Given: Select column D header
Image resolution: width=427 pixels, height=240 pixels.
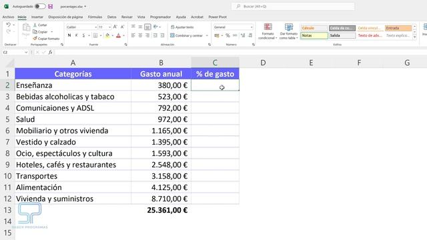Looking at the screenshot, I should [x=263, y=63].
